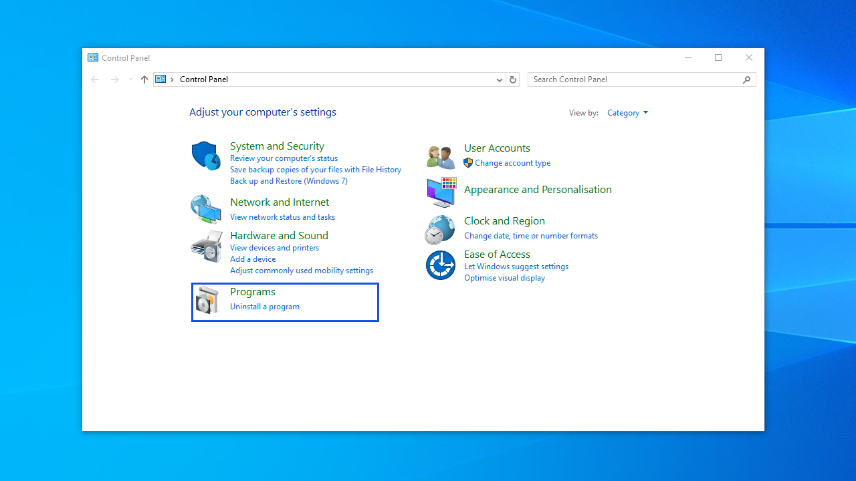Open Ease of Access heading
856x481 pixels.
point(497,254)
